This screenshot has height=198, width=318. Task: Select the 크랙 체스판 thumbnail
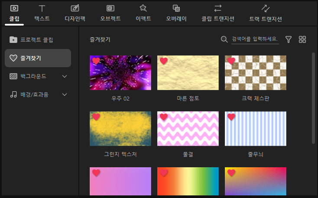[256, 73]
